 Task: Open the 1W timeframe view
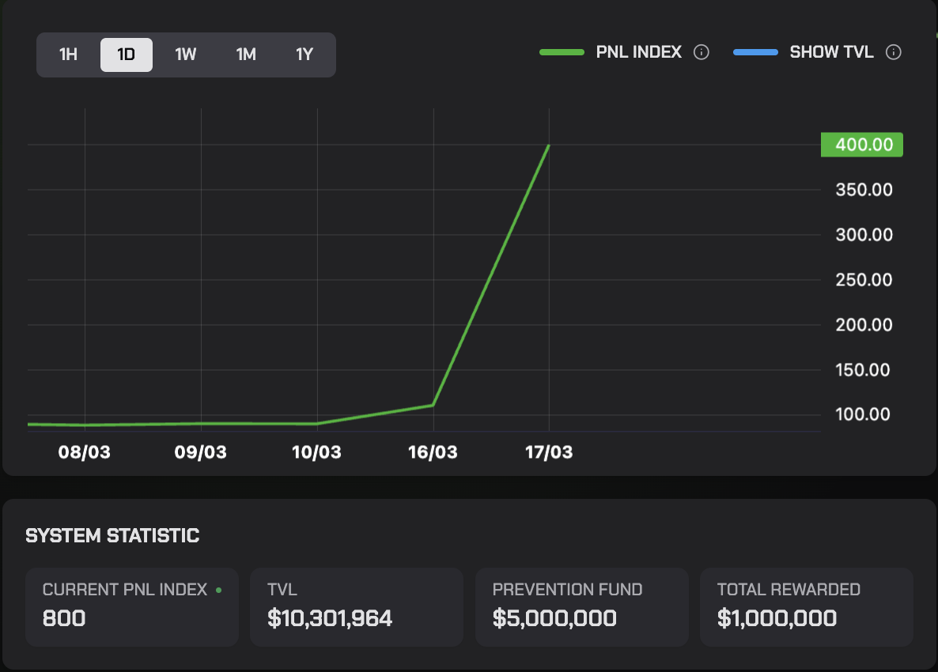(x=186, y=55)
